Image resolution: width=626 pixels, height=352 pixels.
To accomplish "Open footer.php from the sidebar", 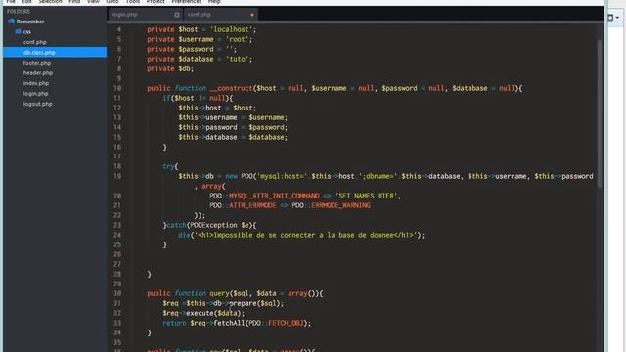I will (37, 63).
